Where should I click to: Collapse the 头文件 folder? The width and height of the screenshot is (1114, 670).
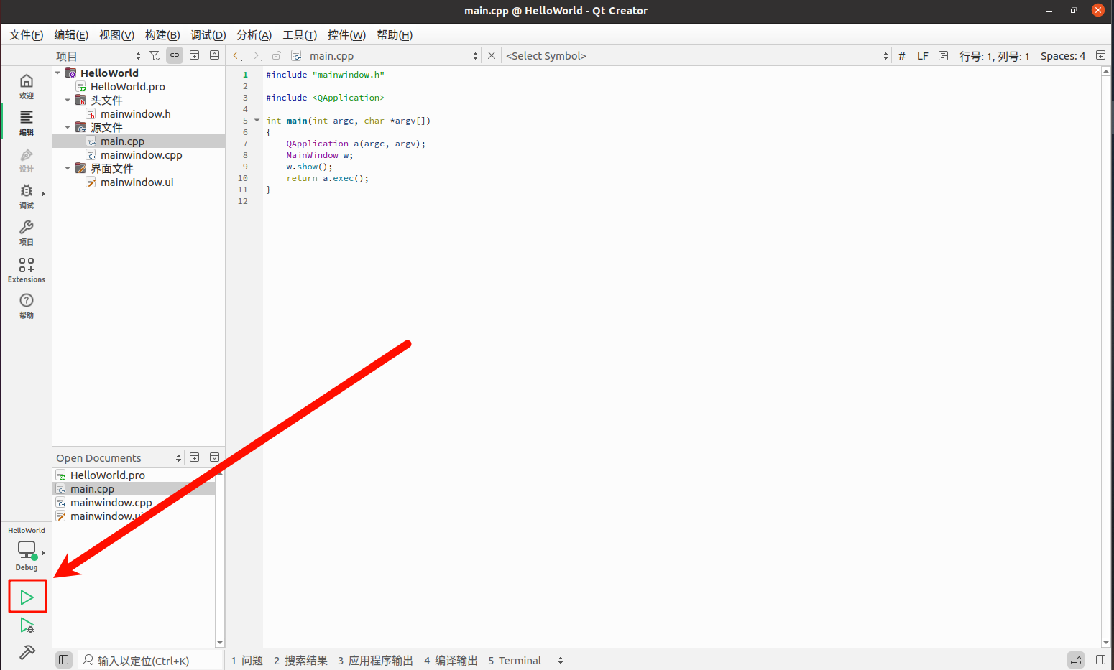click(68, 100)
